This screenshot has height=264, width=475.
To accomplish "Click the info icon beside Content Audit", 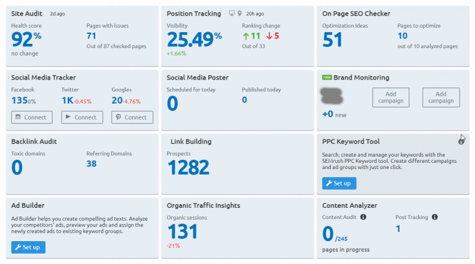I will click(363, 217).
